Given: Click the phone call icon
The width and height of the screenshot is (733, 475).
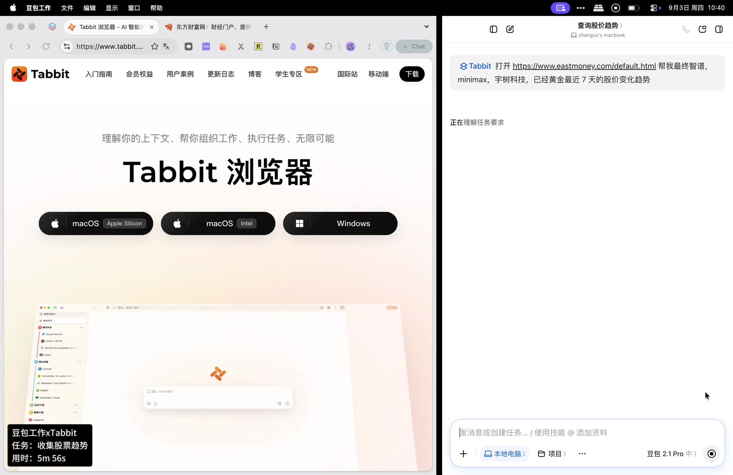Looking at the screenshot, I should pos(686,29).
